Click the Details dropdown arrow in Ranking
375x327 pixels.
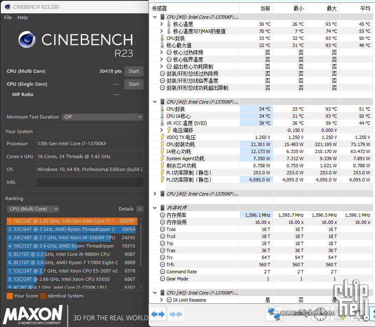(140, 209)
